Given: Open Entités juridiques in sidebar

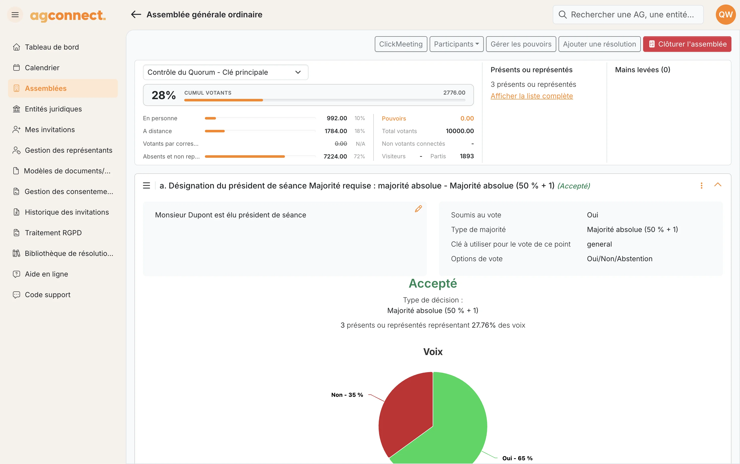Looking at the screenshot, I should pyautogui.click(x=63, y=109).
